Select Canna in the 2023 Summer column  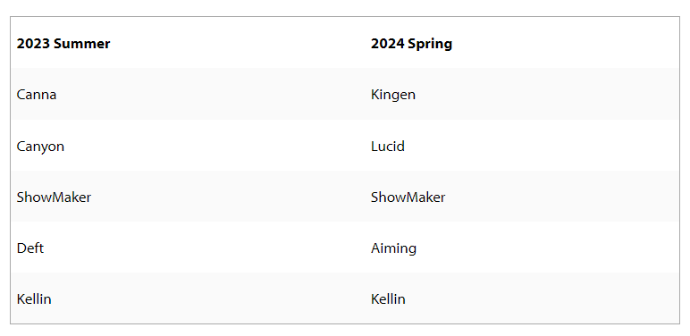pos(37,95)
